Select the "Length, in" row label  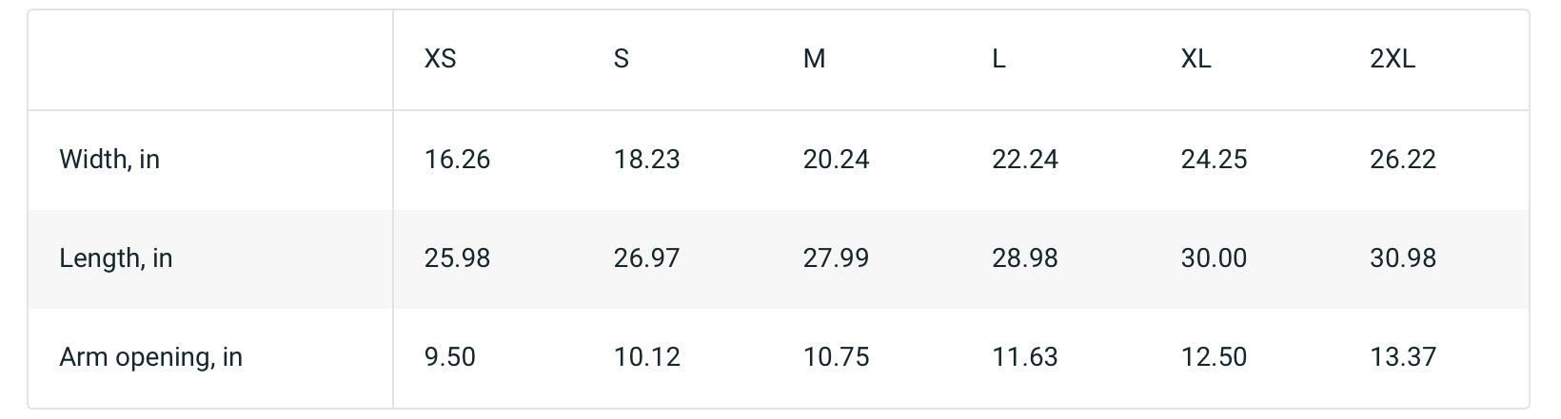(116, 258)
